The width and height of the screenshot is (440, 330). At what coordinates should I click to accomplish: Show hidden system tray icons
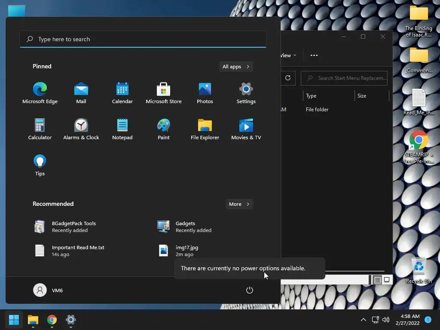[364, 320]
